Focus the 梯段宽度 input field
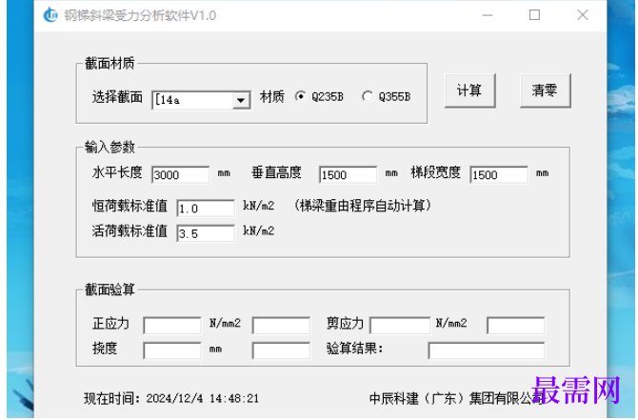The width and height of the screenshot is (638, 420). pos(499,174)
